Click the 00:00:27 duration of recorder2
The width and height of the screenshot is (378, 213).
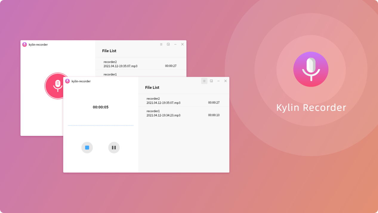click(x=214, y=102)
